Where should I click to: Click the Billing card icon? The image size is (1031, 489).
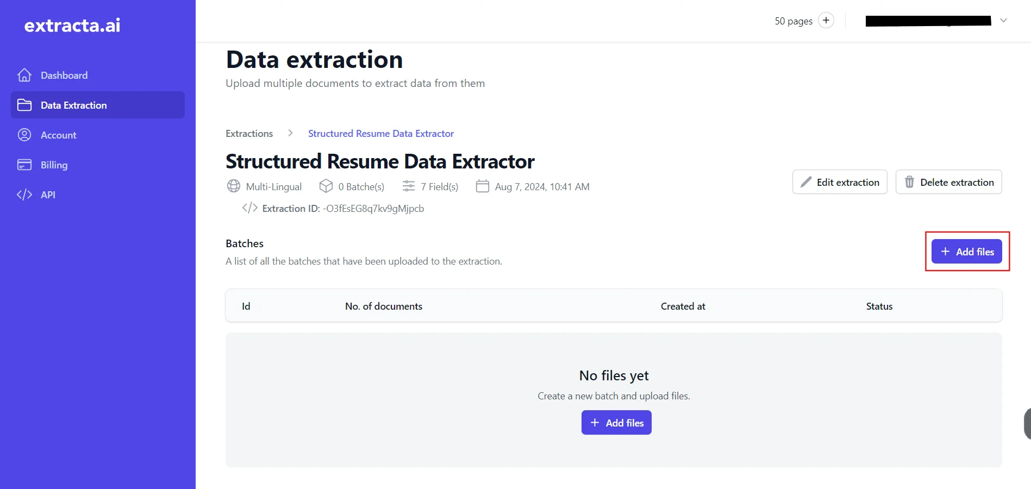pos(24,165)
